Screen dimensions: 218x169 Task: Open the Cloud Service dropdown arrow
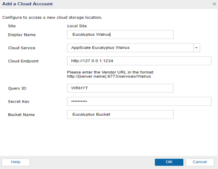coord(196,48)
